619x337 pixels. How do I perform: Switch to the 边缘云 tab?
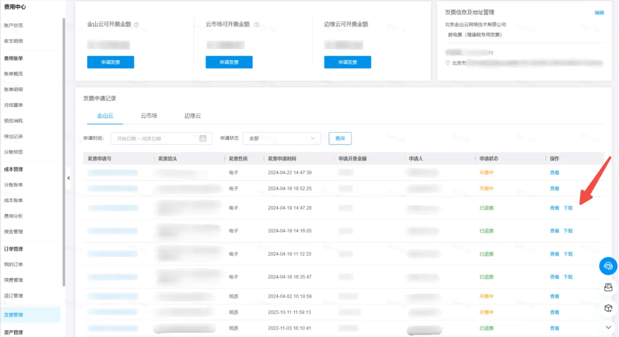(x=192, y=116)
